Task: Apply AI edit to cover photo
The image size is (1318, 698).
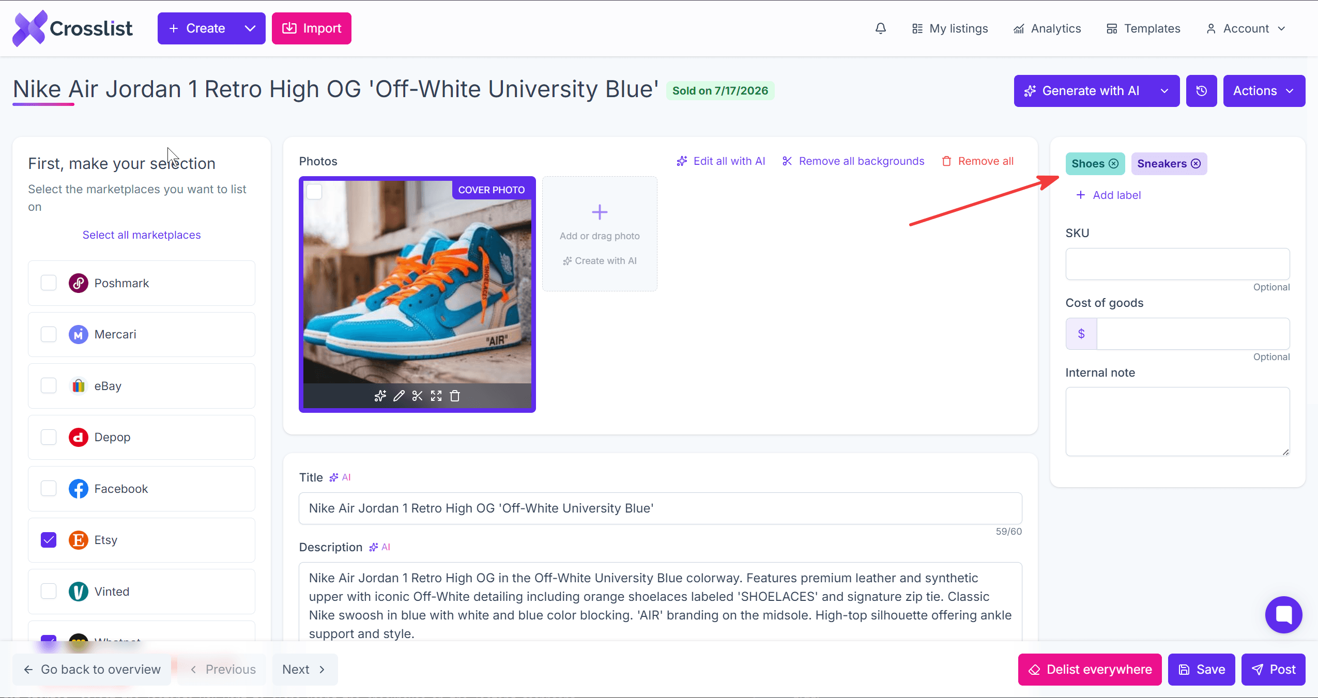Action: [x=380, y=396]
